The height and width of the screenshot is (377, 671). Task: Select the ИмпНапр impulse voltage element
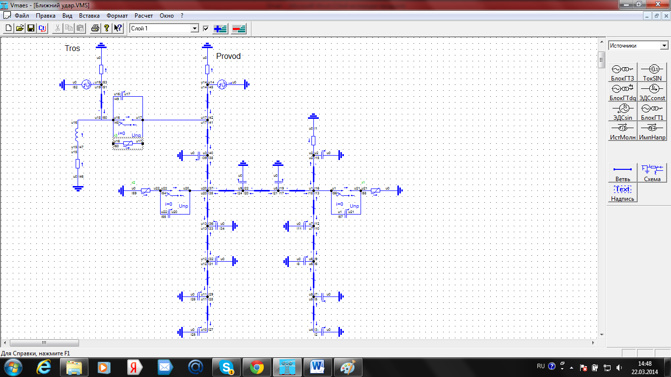[652, 131]
